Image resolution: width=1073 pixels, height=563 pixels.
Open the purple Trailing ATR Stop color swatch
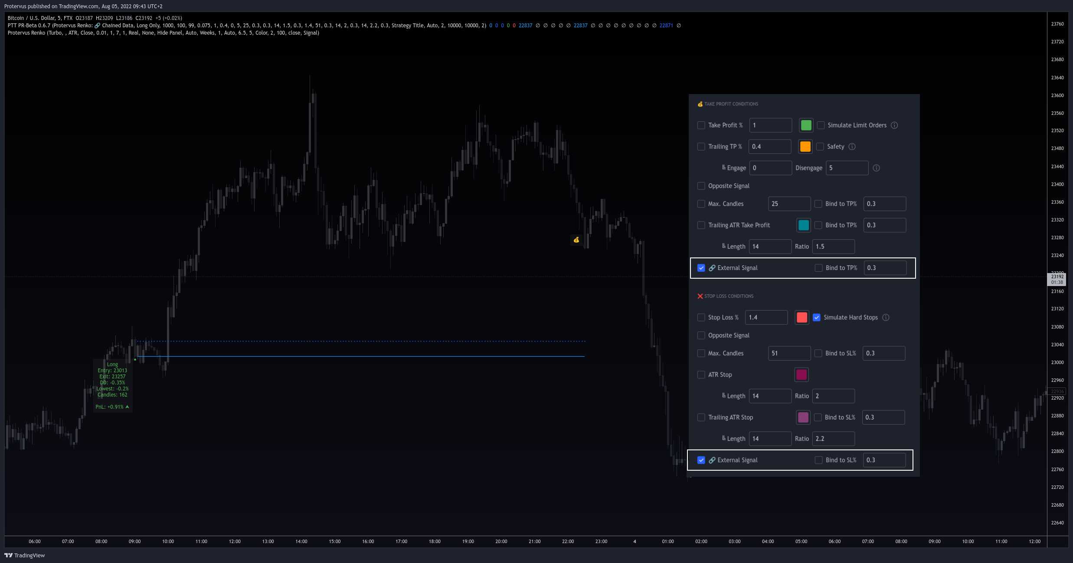click(x=803, y=417)
